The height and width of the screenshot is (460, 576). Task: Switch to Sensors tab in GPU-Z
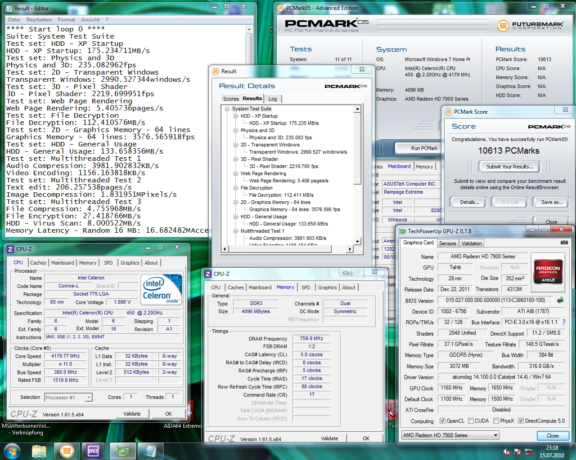[x=448, y=243]
